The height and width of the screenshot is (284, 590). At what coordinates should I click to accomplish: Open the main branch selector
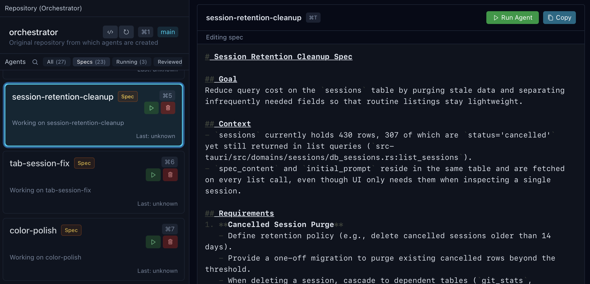tap(168, 32)
